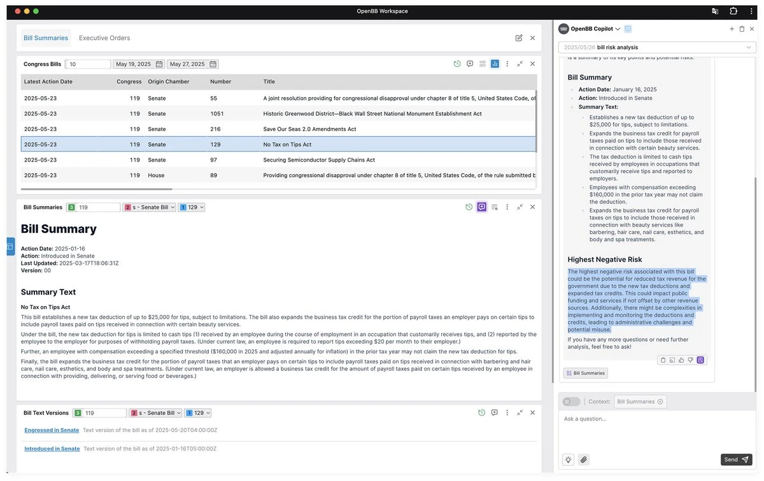Refresh the Bill Text Versions widget
The image size is (764, 481).
coord(482,413)
